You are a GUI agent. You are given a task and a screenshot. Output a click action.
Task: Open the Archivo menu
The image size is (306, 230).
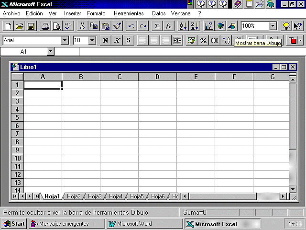(11, 13)
